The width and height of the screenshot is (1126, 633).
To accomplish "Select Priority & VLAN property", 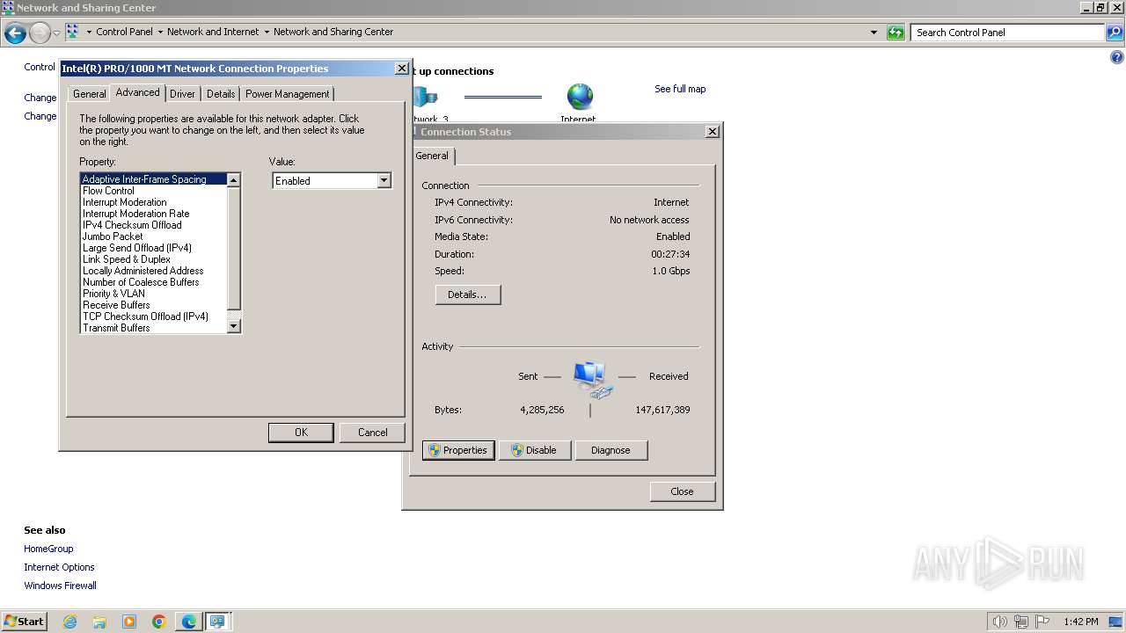I will pyautogui.click(x=153, y=294).
